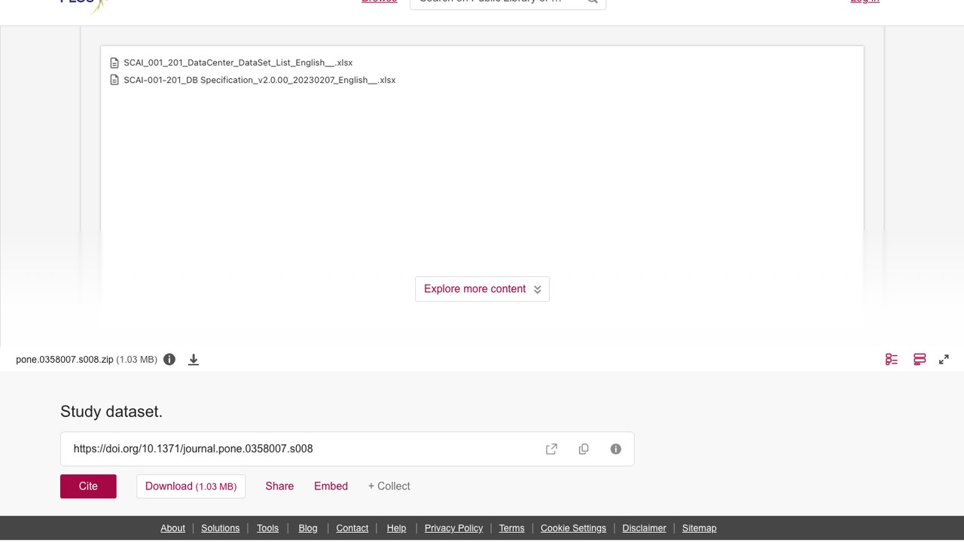Switch to the list view icon

click(x=892, y=360)
